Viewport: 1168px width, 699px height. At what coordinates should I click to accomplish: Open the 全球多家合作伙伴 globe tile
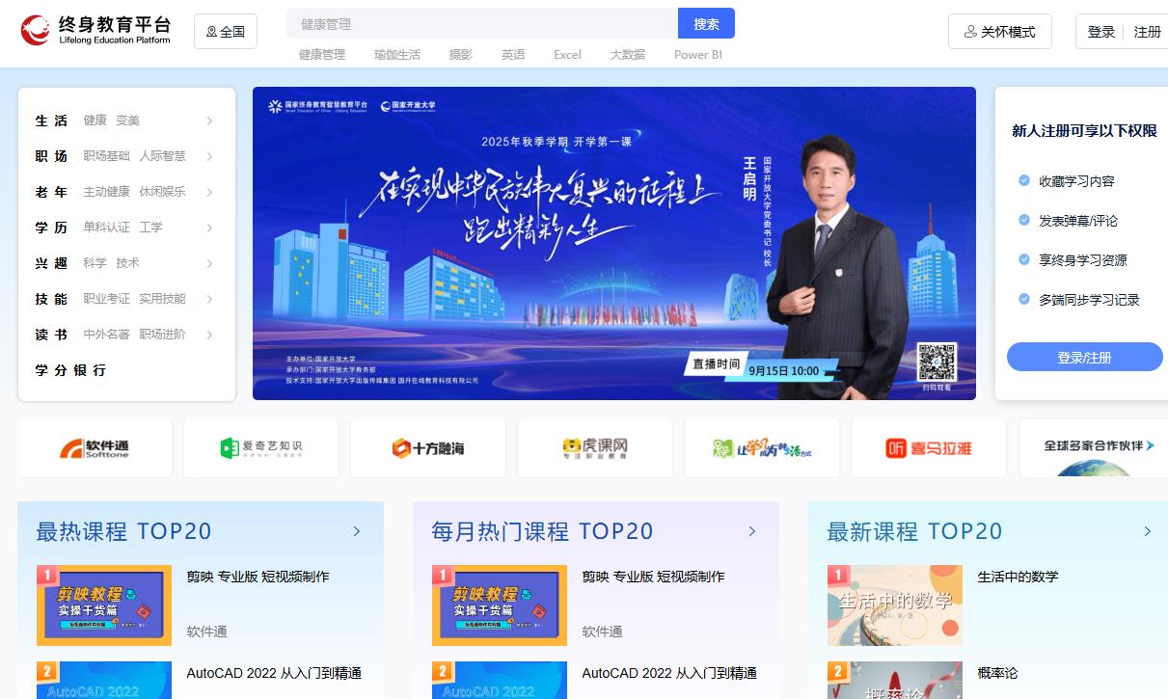tap(1093, 447)
